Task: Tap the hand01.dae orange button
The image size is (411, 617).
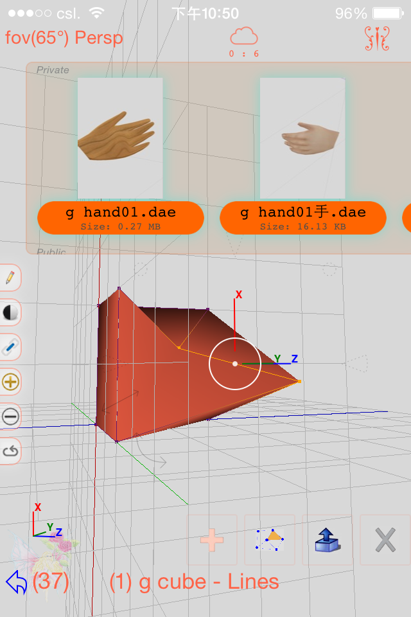Action: click(121, 218)
